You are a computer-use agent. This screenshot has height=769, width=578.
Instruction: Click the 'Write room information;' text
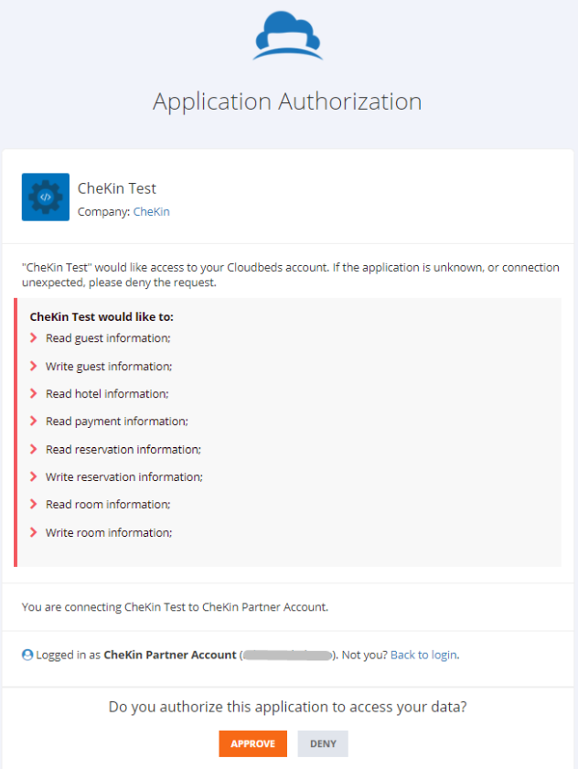pos(109,532)
